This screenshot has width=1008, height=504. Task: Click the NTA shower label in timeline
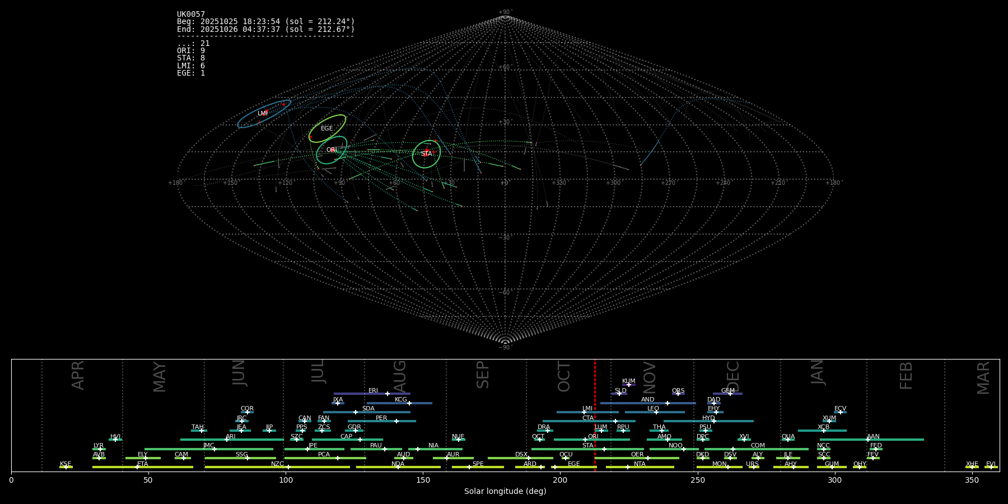[640, 464]
